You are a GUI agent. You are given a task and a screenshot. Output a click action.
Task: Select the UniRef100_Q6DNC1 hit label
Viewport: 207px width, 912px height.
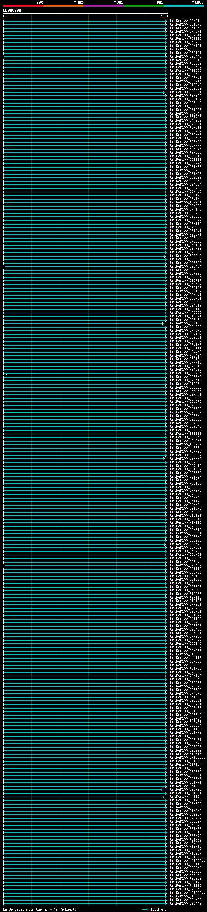[186, 298]
